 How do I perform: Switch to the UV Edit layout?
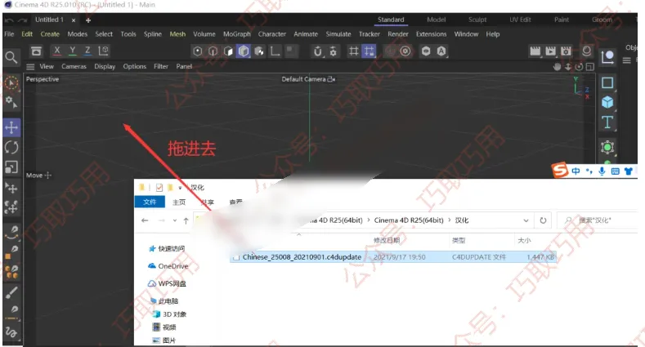[x=520, y=20]
